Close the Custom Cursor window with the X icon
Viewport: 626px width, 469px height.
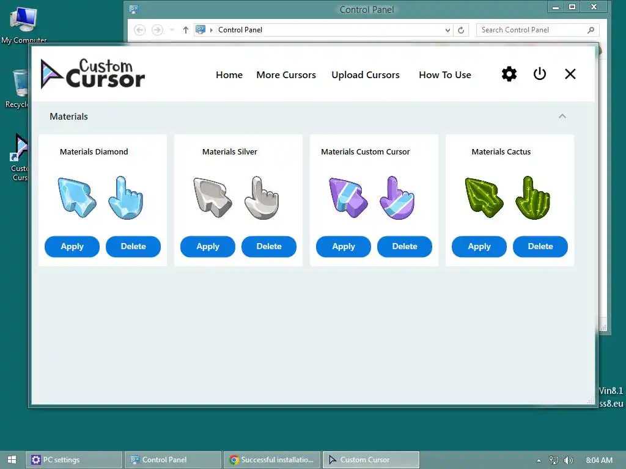click(x=570, y=74)
